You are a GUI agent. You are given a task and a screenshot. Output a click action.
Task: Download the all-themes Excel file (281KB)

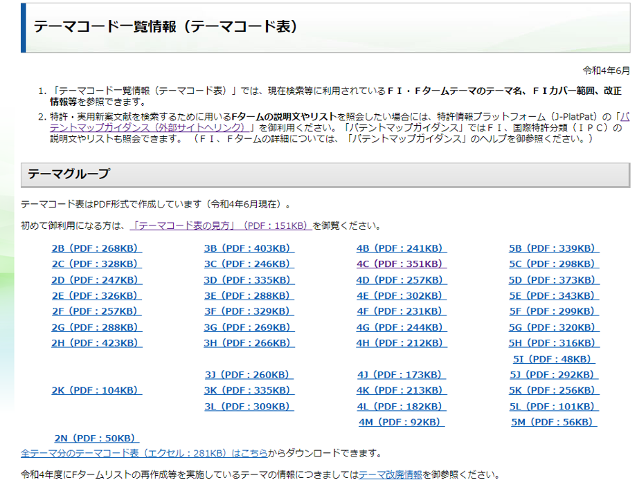point(144,453)
